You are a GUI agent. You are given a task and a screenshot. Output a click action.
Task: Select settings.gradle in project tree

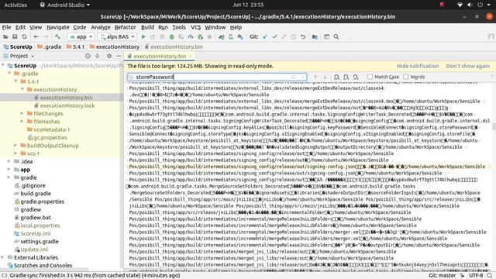pyautogui.click(x=40, y=241)
